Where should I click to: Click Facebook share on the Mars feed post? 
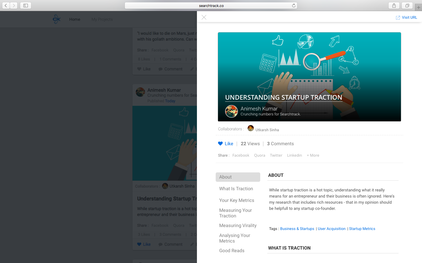[x=160, y=50]
